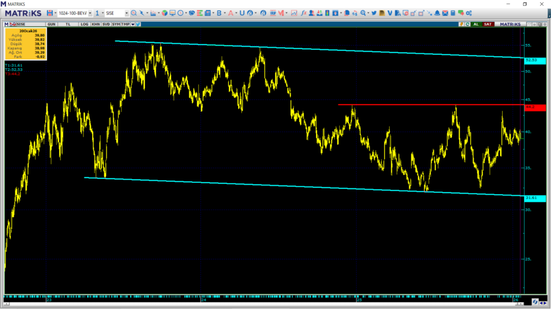
Task: Select the GUN period tab
Action: 52,24
